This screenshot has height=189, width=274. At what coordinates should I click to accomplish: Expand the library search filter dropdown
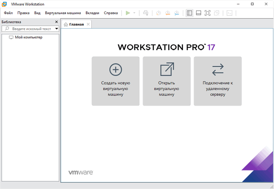click(57, 29)
